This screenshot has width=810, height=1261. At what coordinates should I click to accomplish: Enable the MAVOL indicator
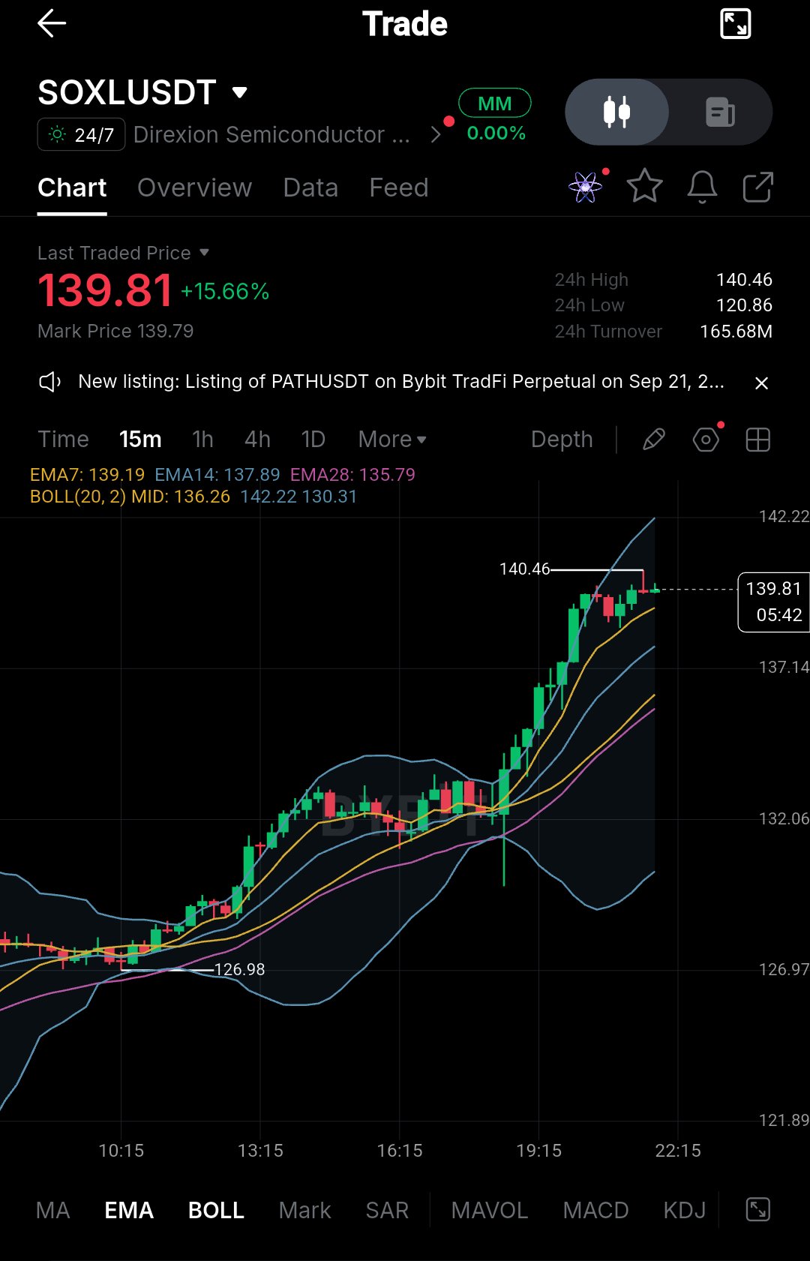pyautogui.click(x=490, y=1210)
